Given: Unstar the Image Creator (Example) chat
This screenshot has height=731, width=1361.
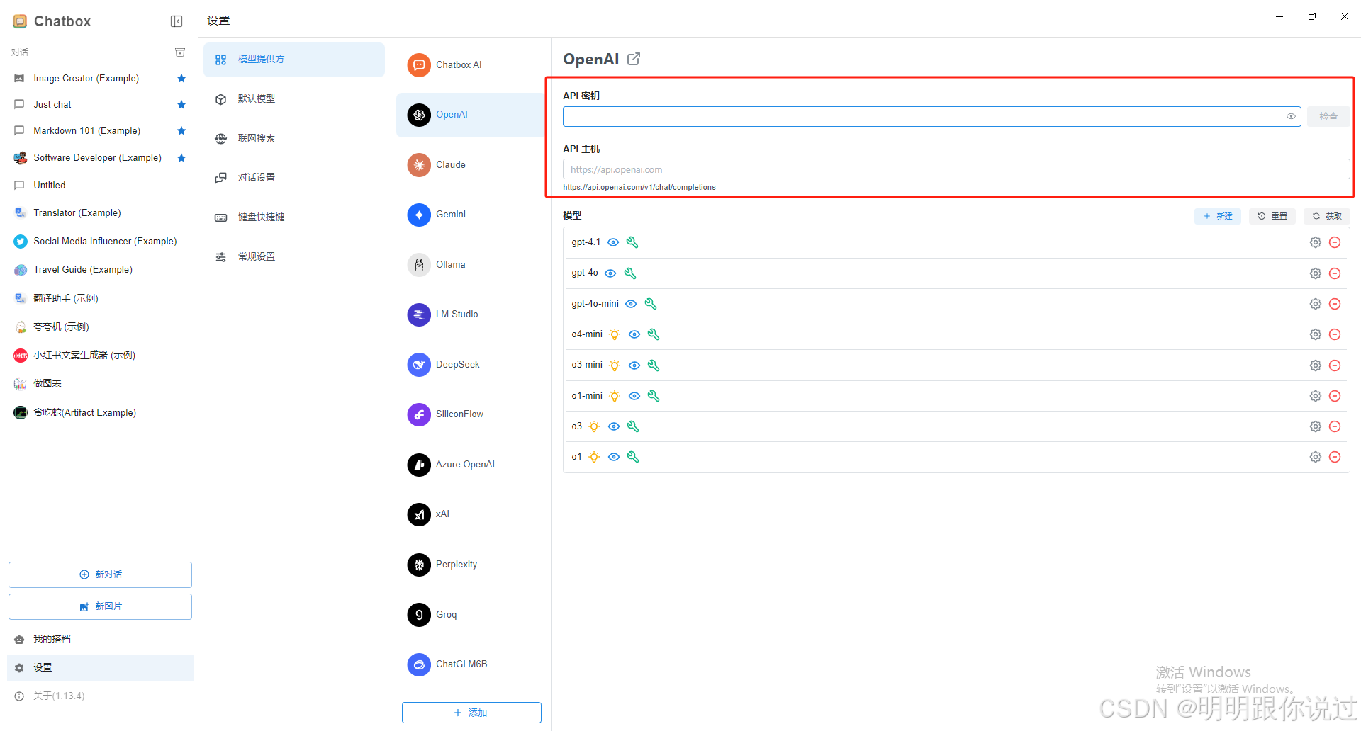Looking at the screenshot, I should tap(181, 78).
